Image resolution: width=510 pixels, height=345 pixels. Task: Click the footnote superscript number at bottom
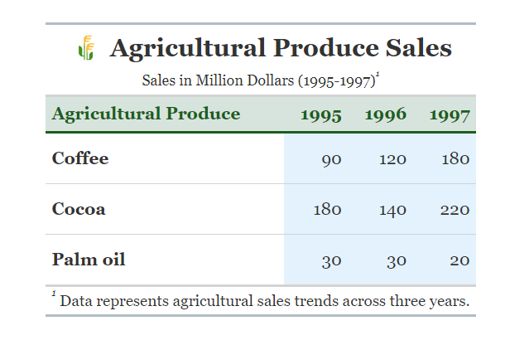[x=54, y=294]
